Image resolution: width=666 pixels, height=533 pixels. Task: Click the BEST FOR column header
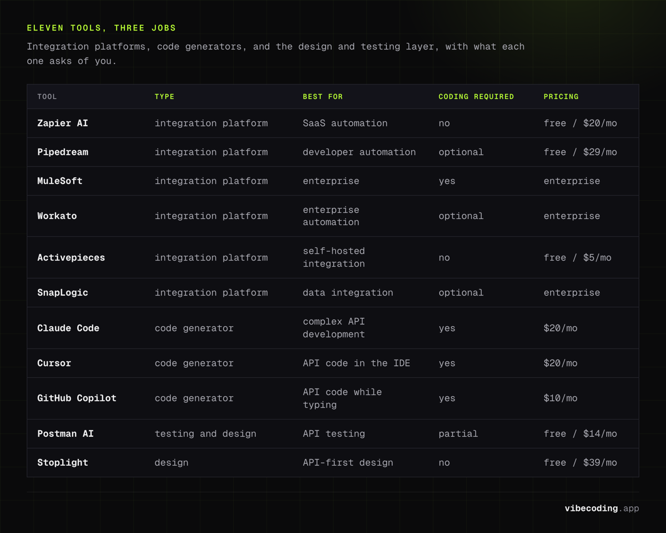pyautogui.click(x=322, y=97)
